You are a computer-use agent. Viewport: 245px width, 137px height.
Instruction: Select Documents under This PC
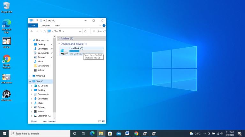pyautogui.click(x=43, y=94)
